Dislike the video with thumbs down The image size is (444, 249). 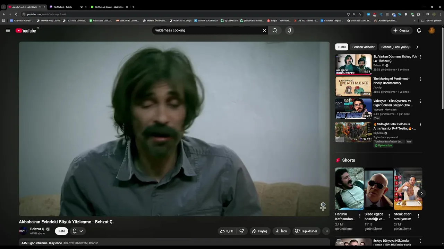tap(242, 231)
